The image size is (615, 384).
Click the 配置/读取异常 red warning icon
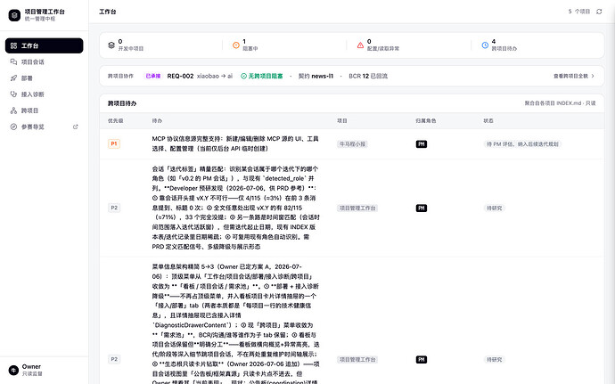click(x=360, y=45)
